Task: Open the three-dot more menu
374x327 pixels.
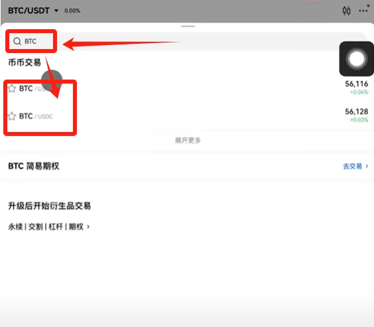Action: (363, 11)
